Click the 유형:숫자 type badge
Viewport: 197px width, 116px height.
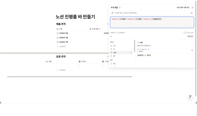click(x=190, y=36)
